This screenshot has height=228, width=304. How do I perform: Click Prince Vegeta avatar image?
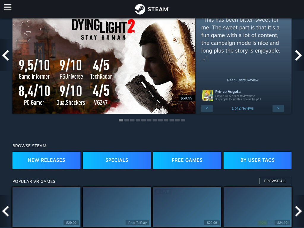(208, 95)
